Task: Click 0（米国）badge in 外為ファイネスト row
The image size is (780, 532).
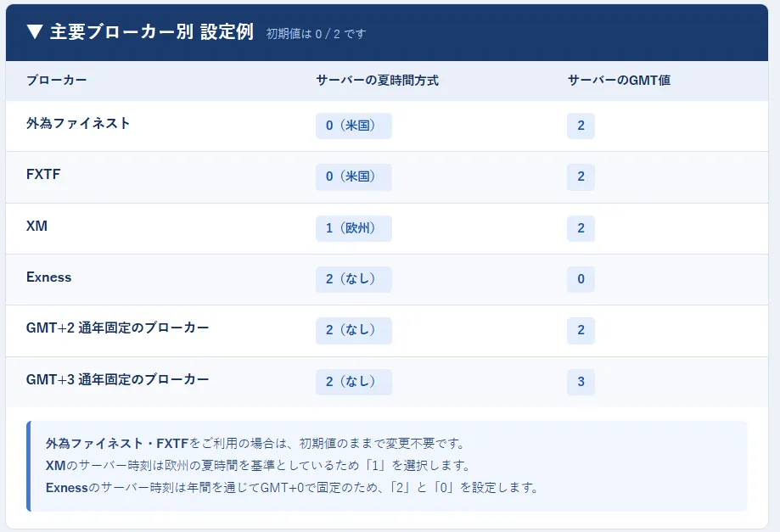Action: 354,126
